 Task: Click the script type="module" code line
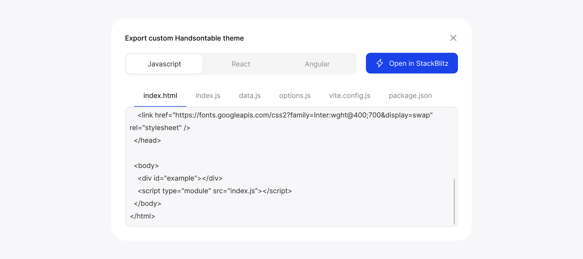[x=214, y=191]
